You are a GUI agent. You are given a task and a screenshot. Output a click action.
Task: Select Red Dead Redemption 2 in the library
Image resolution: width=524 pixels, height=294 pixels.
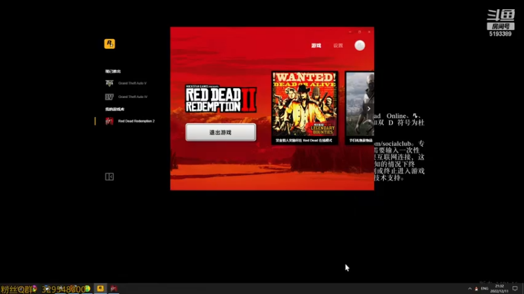[x=130, y=121]
